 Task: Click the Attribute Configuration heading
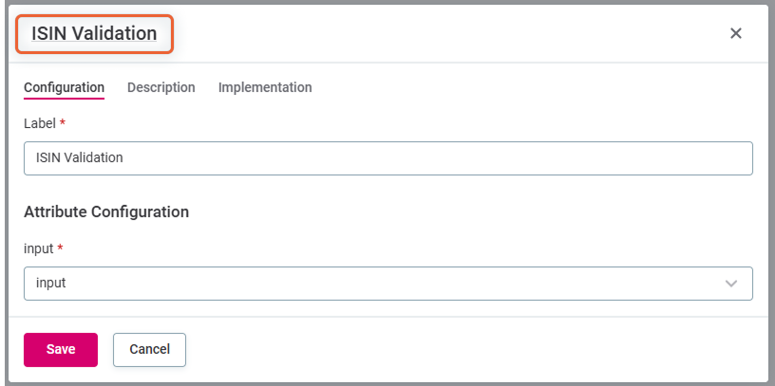pos(106,211)
